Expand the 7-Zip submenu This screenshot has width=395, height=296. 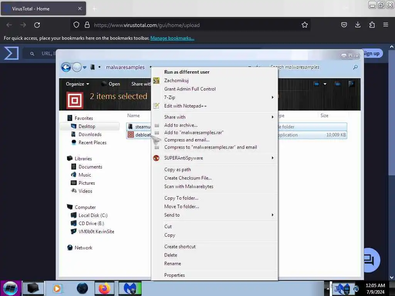click(273, 98)
